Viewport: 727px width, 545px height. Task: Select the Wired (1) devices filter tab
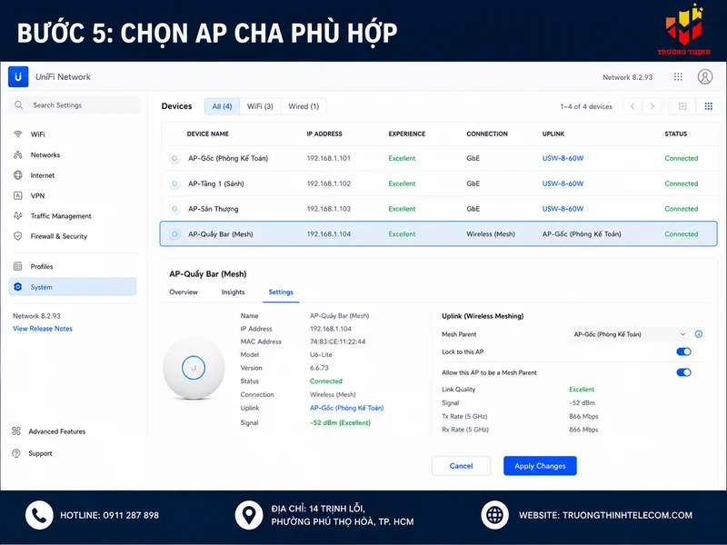point(304,106)
